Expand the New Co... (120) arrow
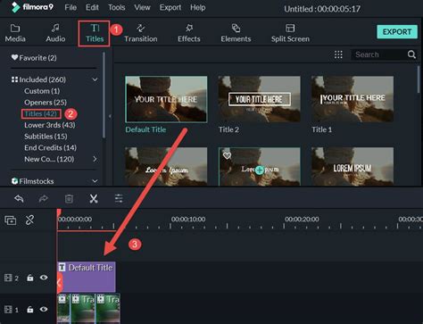Screen dimensions: 423x324 point(95,159)
